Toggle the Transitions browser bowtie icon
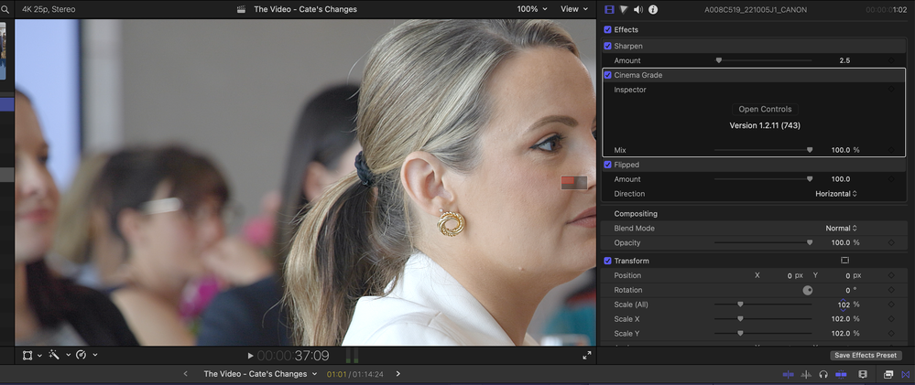 [906, 374]
